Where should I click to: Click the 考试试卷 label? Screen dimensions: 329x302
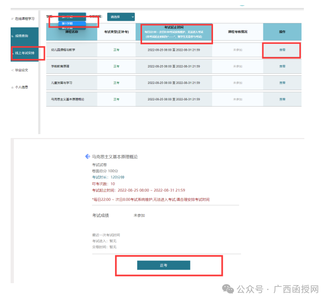[100, 165]
